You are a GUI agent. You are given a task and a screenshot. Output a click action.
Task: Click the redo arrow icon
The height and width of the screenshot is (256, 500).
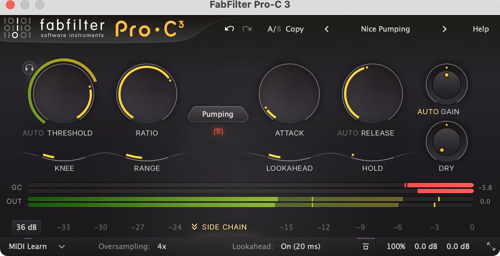coord(247,29)
